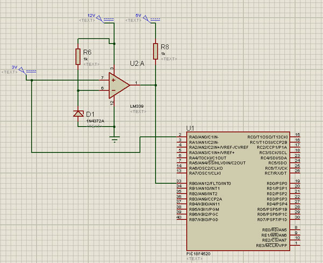
Task: Select the R6 reference label
Action: click(87, 52)
